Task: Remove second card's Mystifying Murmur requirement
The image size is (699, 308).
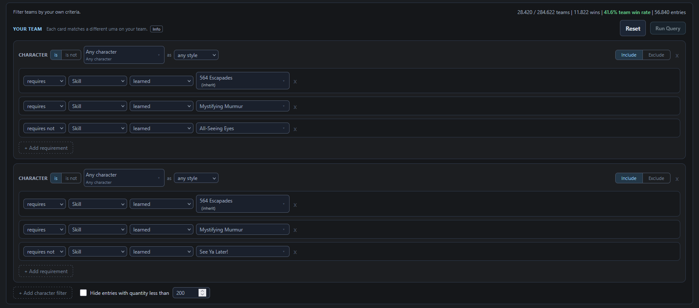Action: [x=295, y=230]
